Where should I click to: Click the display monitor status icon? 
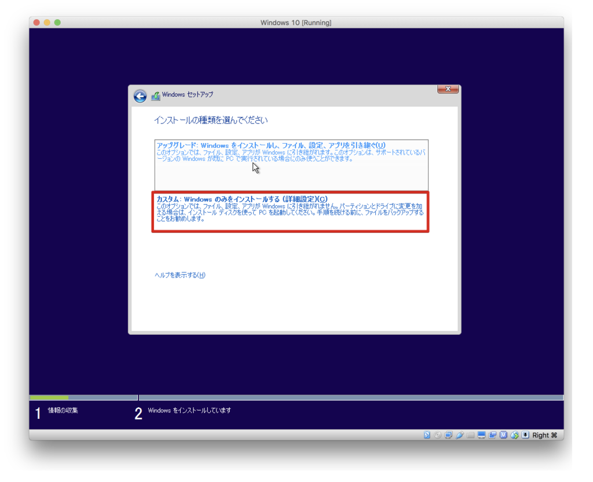[481, 434]
